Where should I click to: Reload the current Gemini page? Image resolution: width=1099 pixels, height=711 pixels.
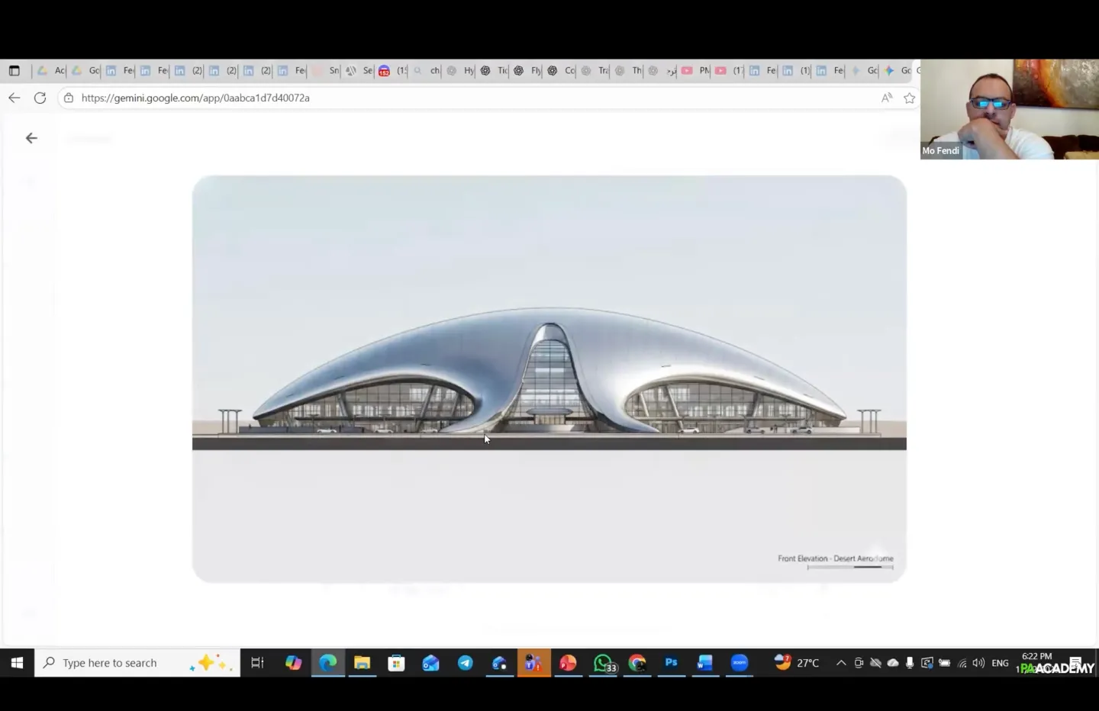coord(40,98)
